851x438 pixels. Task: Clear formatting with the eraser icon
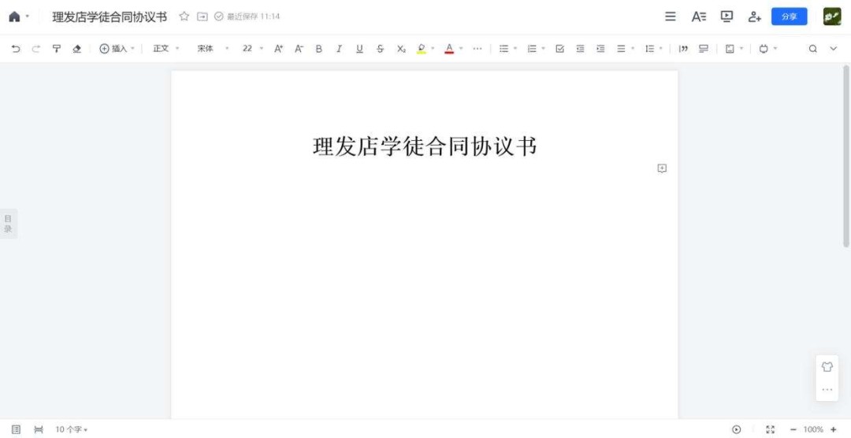click(76, 49)
